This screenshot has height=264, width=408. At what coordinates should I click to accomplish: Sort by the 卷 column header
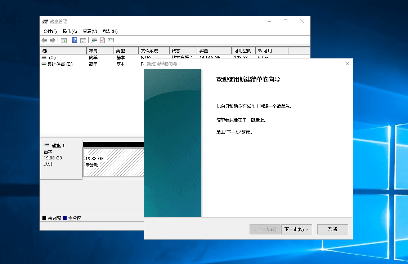[x=63, y=51]
